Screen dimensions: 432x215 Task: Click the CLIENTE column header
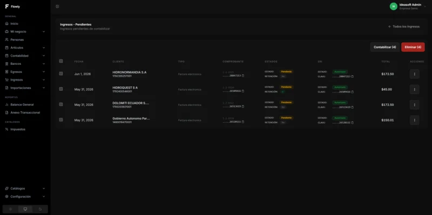pyautogui.click(x=118, y=62)
